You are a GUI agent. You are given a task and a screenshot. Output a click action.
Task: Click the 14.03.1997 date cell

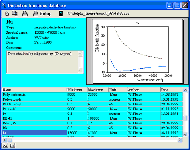[172, 95]
